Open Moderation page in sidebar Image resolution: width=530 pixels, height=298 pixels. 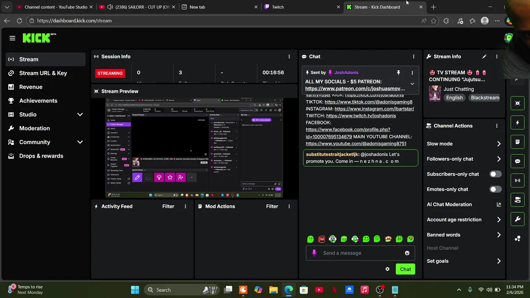[46, 128]
